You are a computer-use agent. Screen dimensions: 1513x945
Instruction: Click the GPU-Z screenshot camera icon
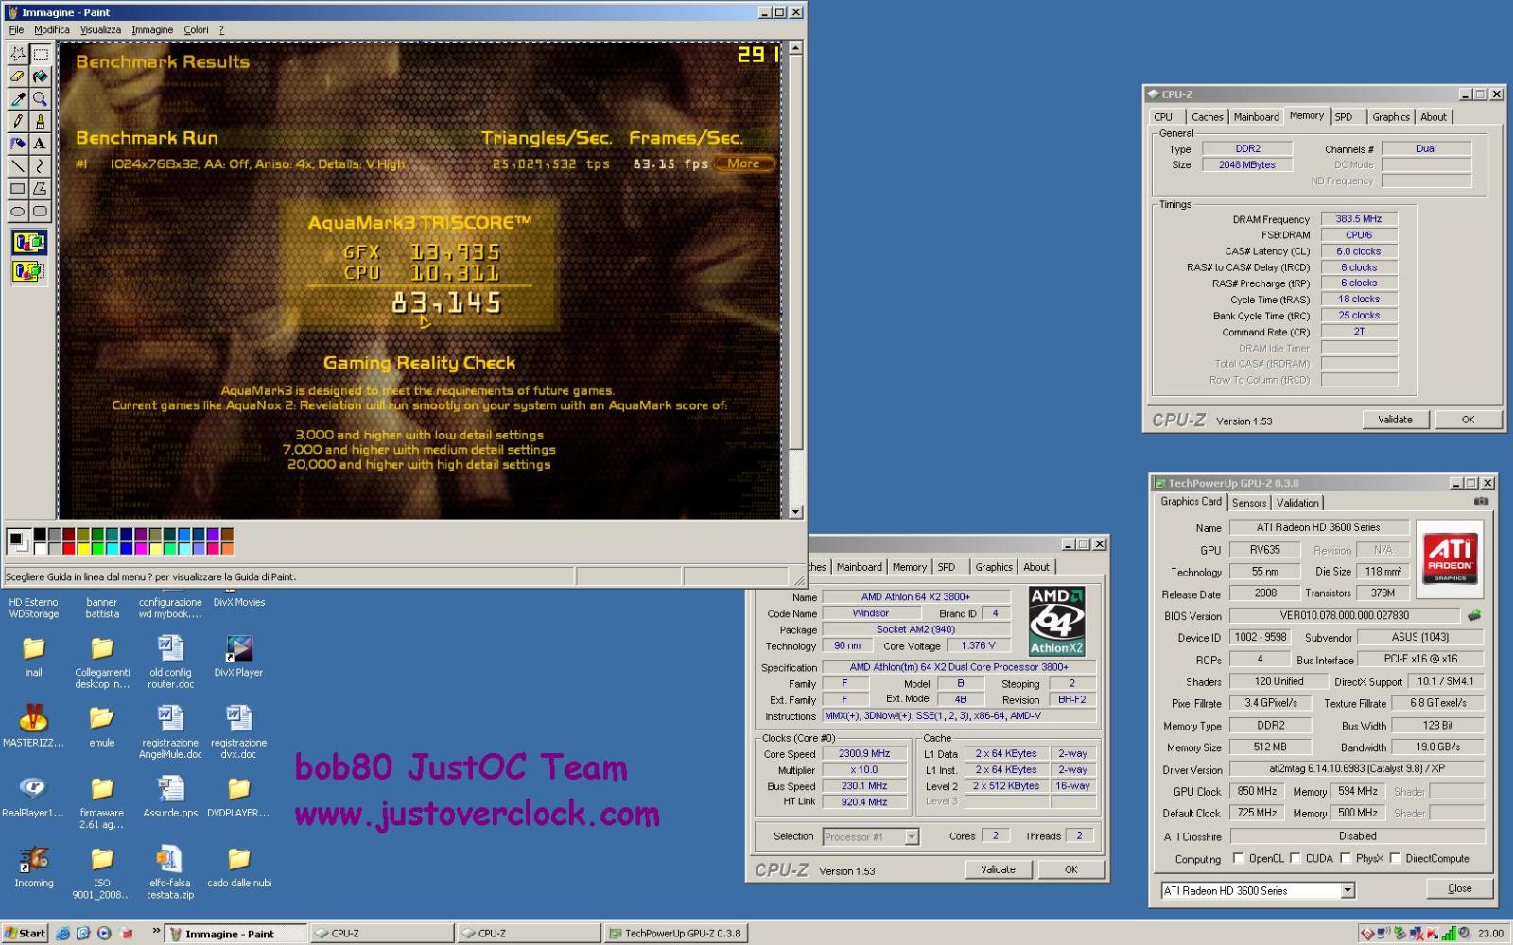1481,502
